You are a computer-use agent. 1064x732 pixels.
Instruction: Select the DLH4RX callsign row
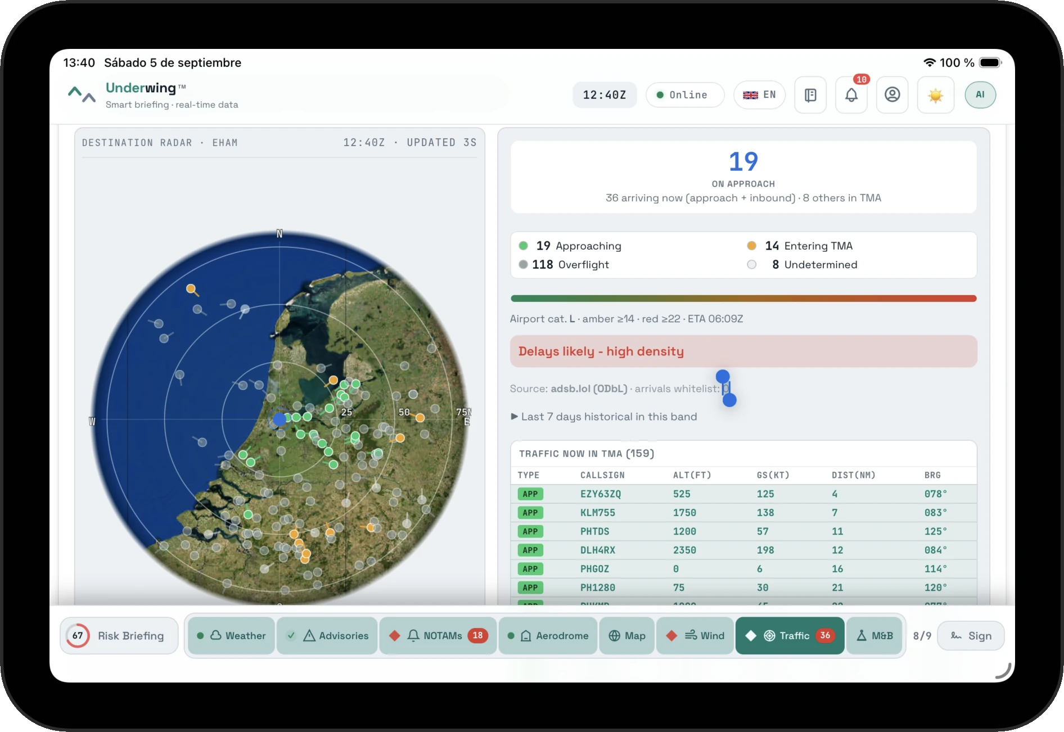point(743,550)
